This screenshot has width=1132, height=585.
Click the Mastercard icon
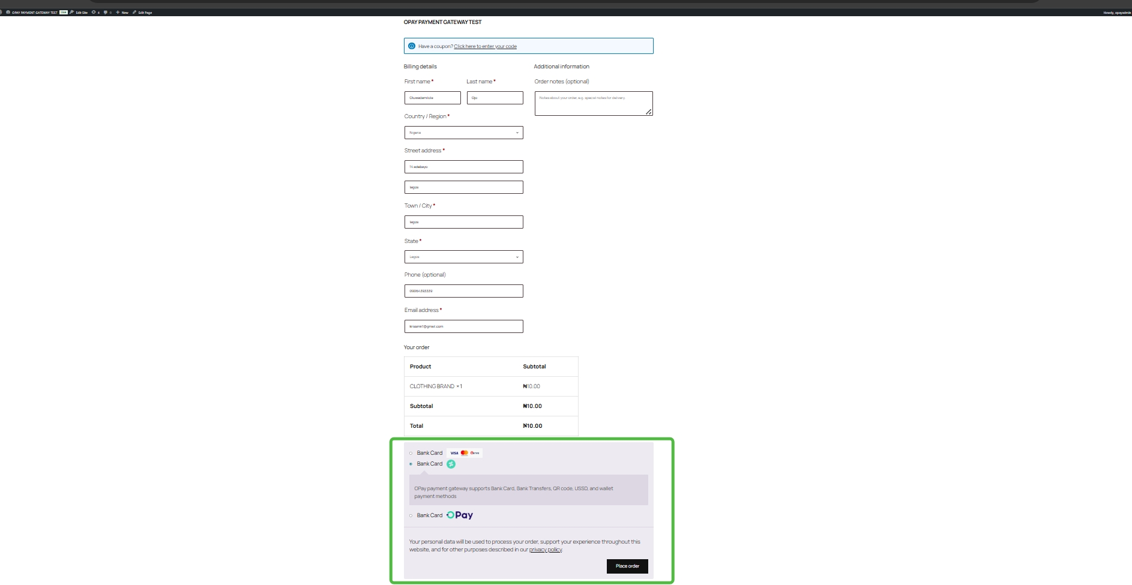point(465,453)
